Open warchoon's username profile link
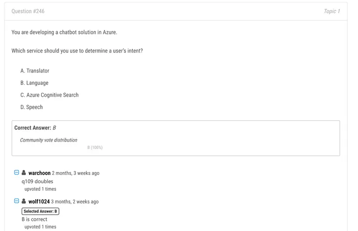 (39, 173)
